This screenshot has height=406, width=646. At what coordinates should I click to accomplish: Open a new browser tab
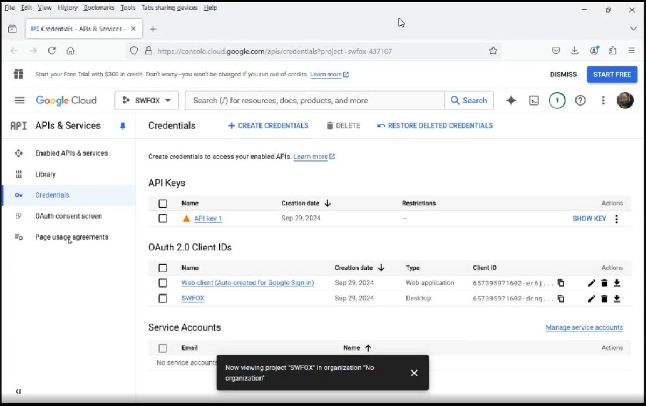pos(153,29)
